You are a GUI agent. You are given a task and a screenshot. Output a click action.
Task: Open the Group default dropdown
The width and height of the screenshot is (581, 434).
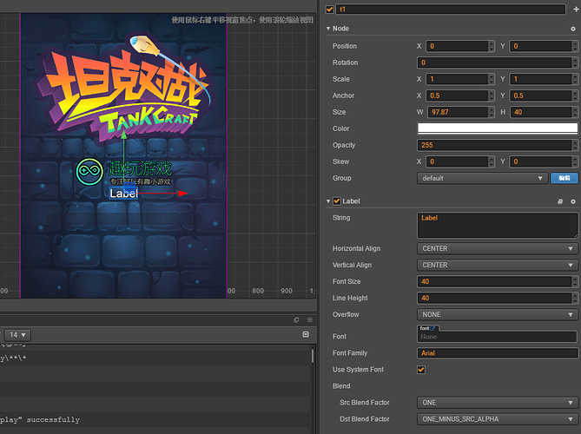pyautogui.click(x=482, y=178)
